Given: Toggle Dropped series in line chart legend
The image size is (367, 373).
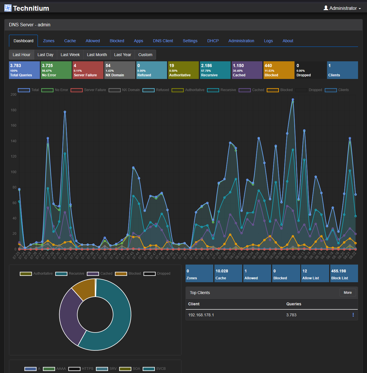Looking at the screenshot, I should pyautogui.click(x=309, y=90).
